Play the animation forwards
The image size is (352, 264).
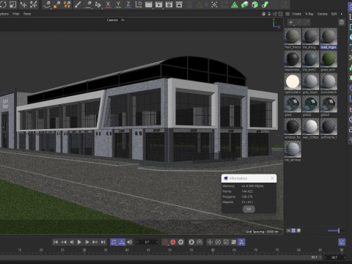coord(79,242)
